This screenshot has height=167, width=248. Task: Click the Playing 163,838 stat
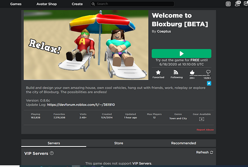(36, 116)
